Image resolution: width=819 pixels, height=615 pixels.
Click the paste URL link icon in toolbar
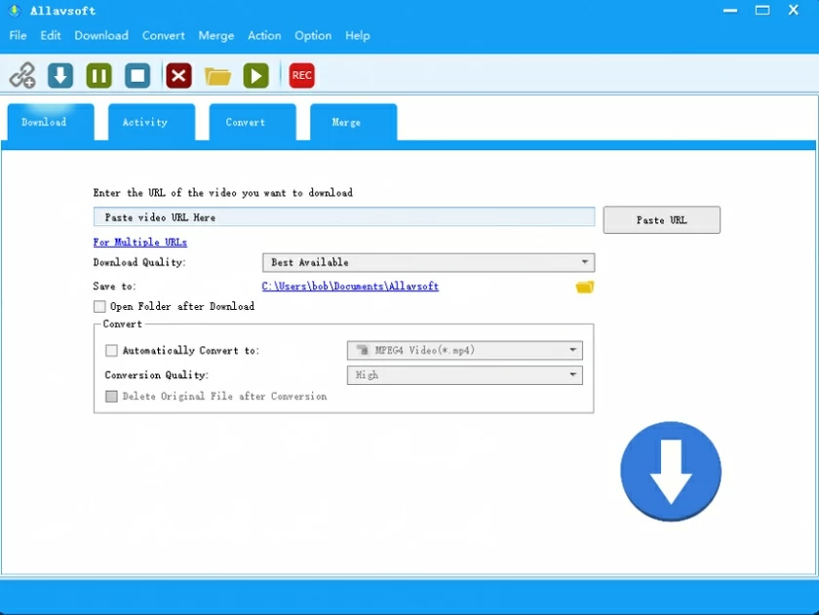click(22, 75)
